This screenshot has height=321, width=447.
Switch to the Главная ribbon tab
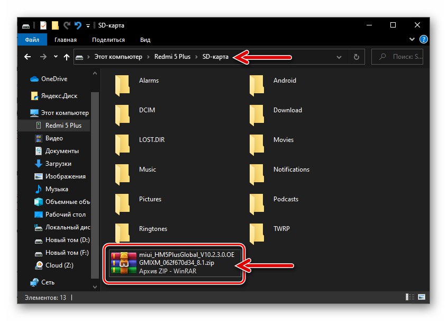pos(65,40)
